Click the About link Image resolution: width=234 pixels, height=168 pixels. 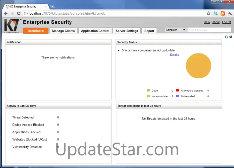[x=216, y=22]
